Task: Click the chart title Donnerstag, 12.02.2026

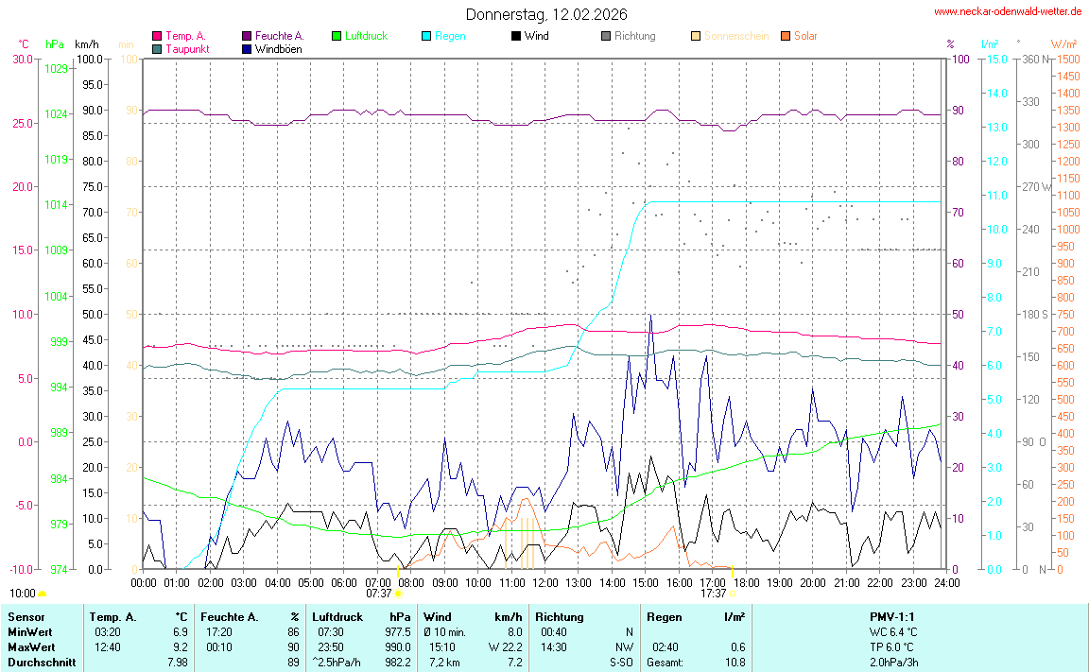Action: click(x=545, y=14)
